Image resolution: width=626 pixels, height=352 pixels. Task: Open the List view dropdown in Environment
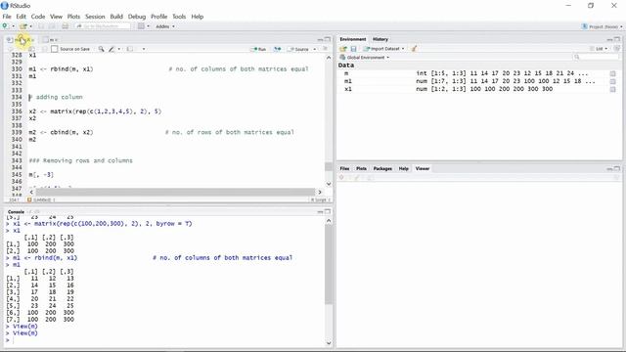point(599,49)
